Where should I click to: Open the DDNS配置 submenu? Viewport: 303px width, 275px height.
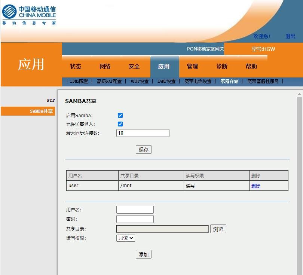pos(79,81)
